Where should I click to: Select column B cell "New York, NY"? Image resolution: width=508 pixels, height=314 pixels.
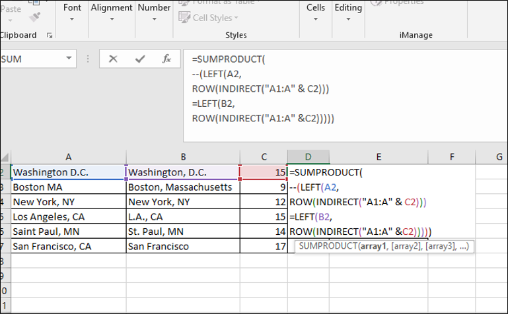pyautogui.click(x=183, y=202)
